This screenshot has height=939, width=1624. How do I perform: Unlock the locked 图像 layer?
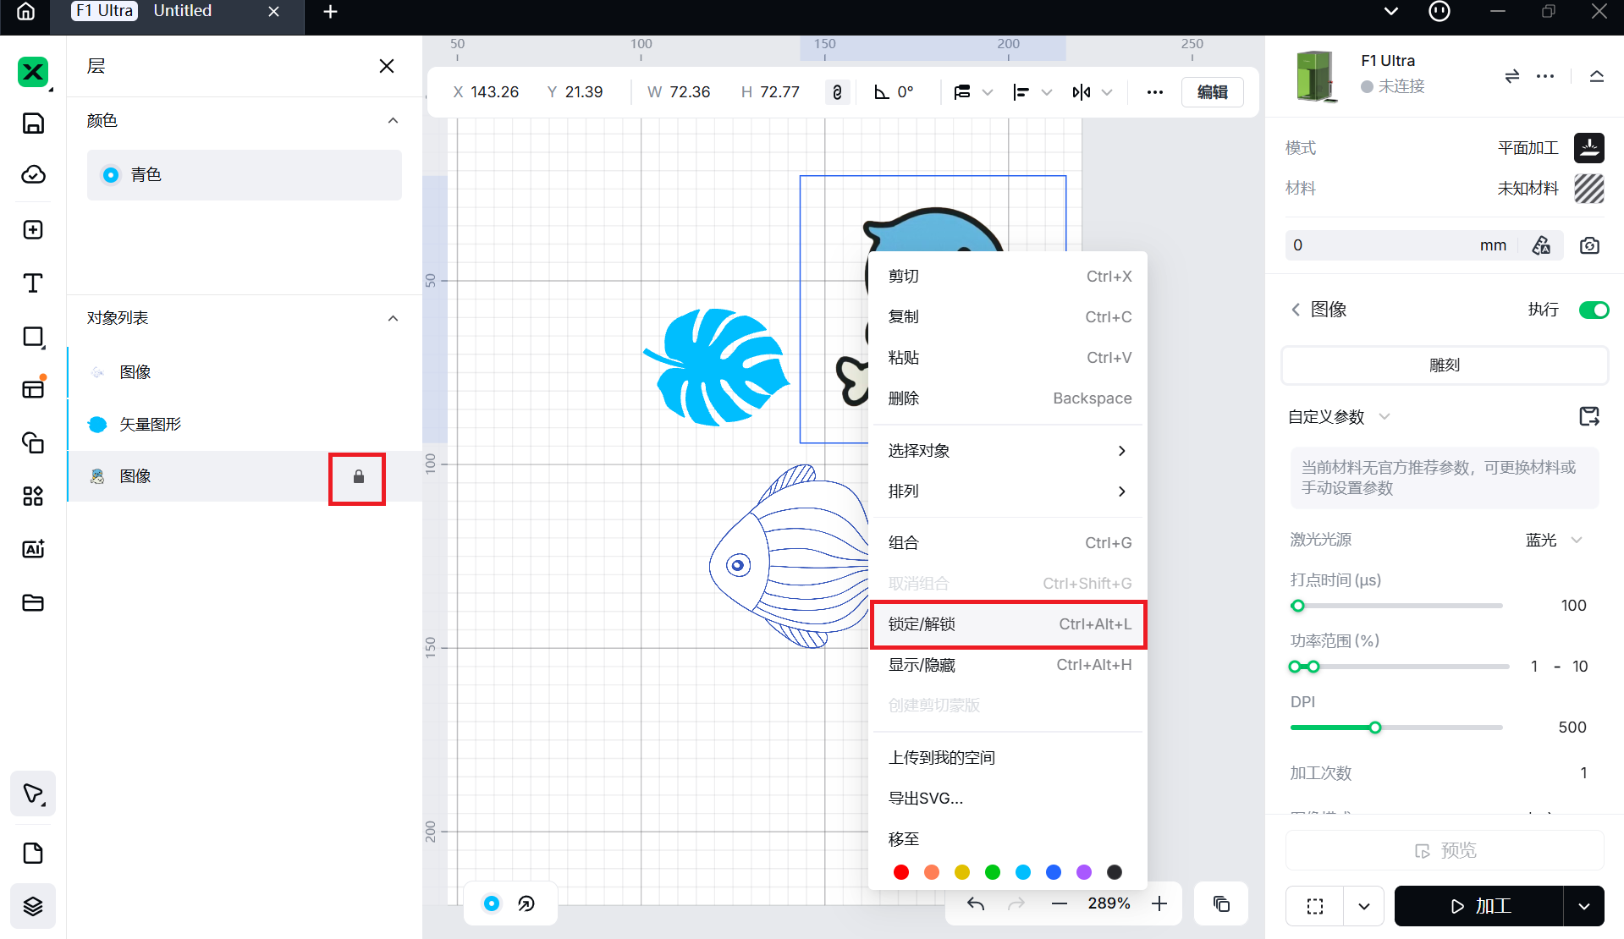[358, 477]
